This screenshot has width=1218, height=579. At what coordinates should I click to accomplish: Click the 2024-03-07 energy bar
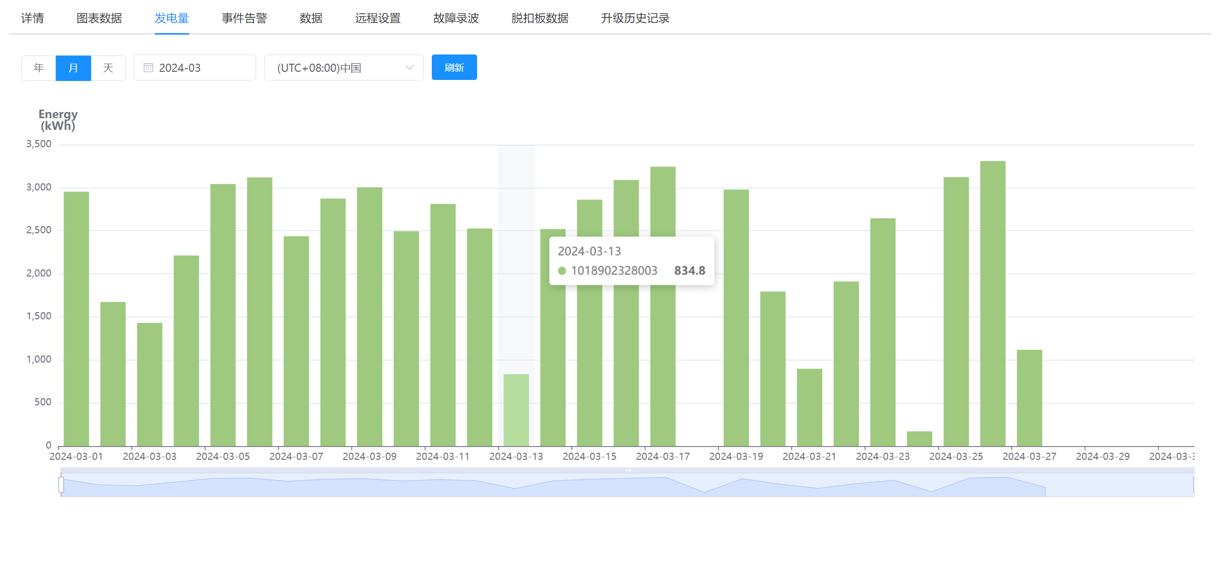click(x=296, y=341)
